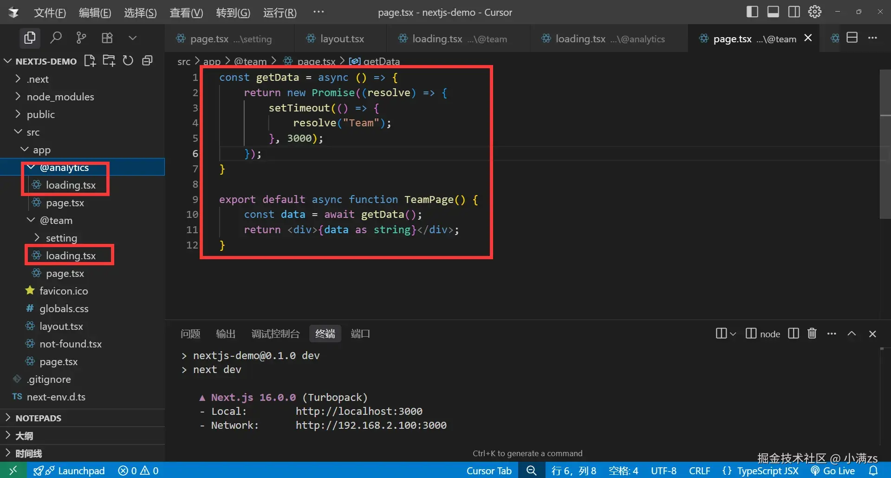Create a new file in NEXTJS-DEMO
The image size is (891, 478).
point(90,61)
